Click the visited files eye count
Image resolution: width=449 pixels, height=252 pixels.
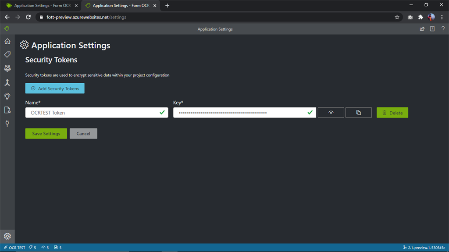pyautogui.click(x=45, y=248)
